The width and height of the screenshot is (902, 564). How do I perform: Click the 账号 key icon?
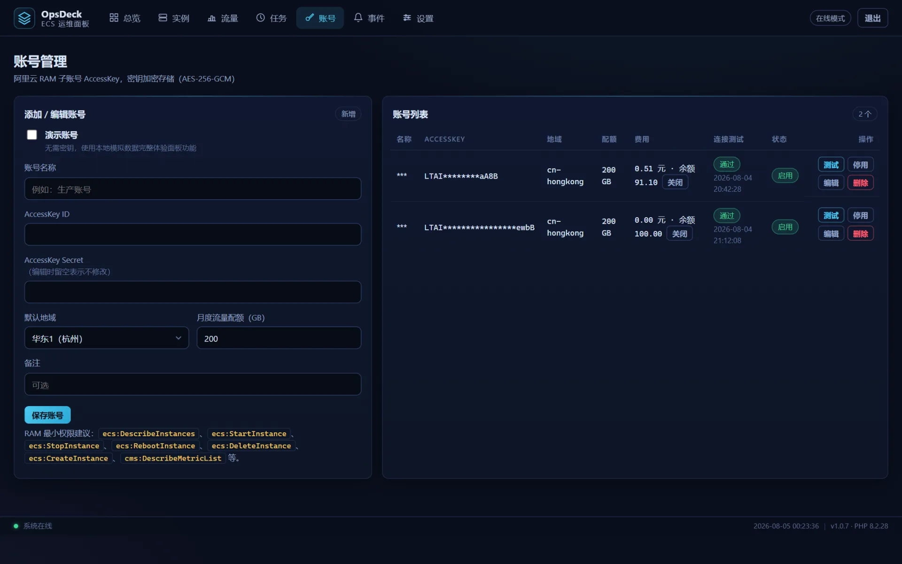pyautogui.click(x=309, y=18)
